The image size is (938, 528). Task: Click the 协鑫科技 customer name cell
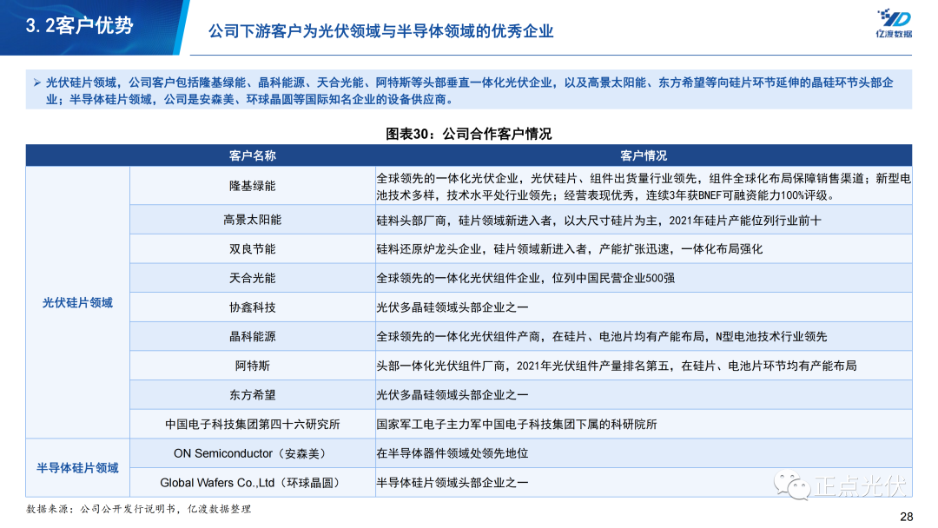tap(253, 307)
